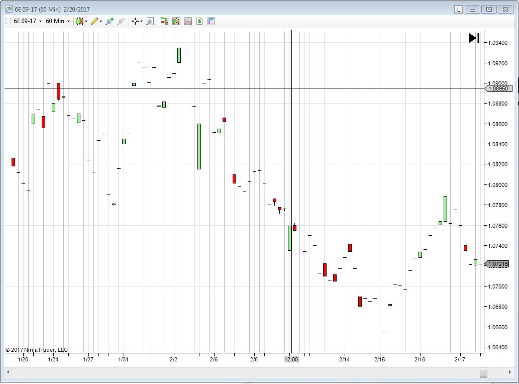
Task: Expand the drawing tools dropdown arrow
Action: point(100,22)
